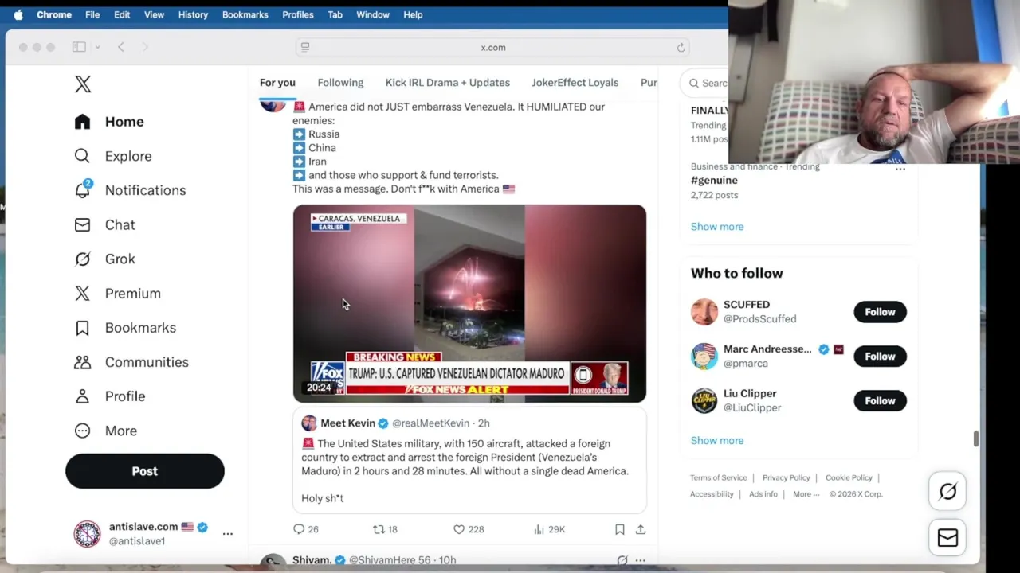
Task: Bookmark the Venezuela tweet
Action: (x=619, y=529)
